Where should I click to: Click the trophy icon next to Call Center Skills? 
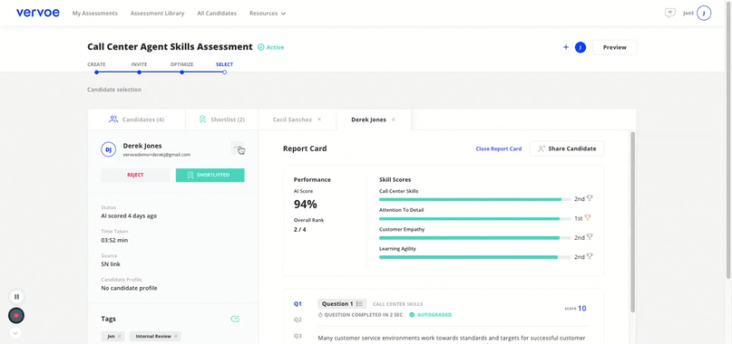pyautogui.click(x=590, y=198)
